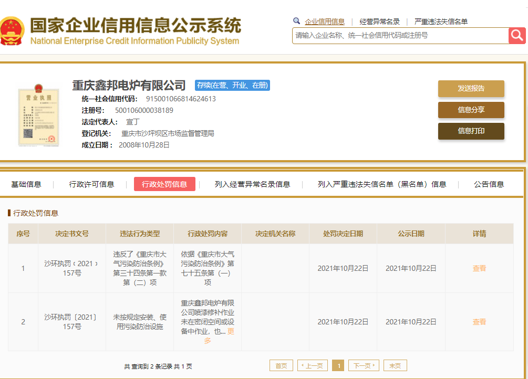
Task: Click the company name 重庆鑫邦电炉有限公司
Action: tap(129, 85)
